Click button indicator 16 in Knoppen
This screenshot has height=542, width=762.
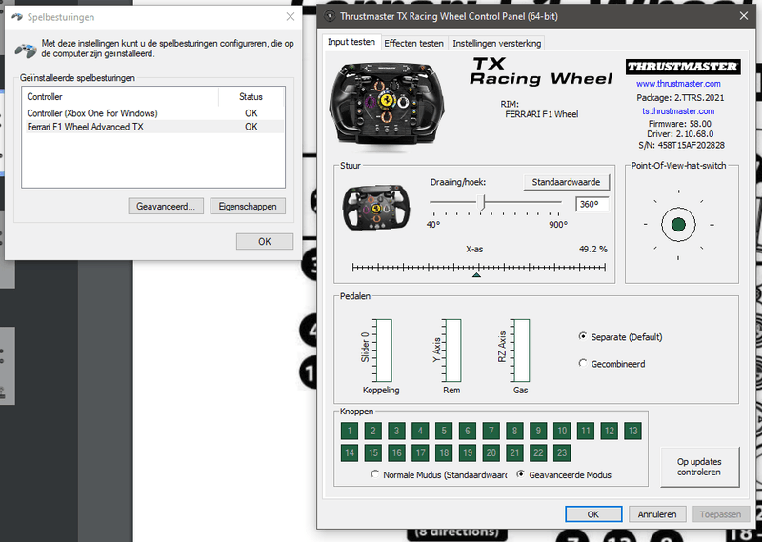click(x=396, y=453)
